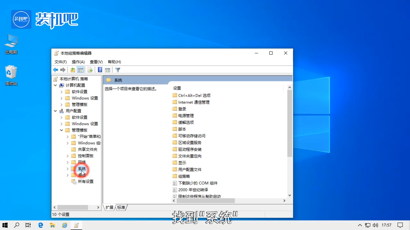Select 所有设置 in the tree
The height and width of the screenshot is (230, 410).
click(86, 181)
